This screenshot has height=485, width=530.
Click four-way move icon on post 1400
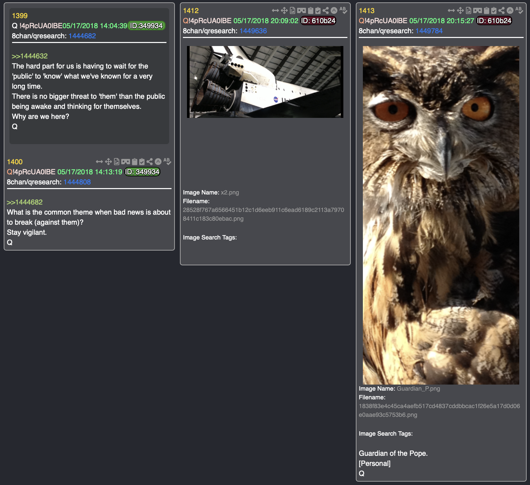pyautogui.click(x=108, y=162)
